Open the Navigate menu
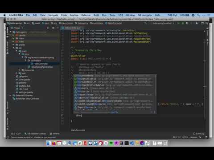Screen dimensions: 214x160 (53, 15)
